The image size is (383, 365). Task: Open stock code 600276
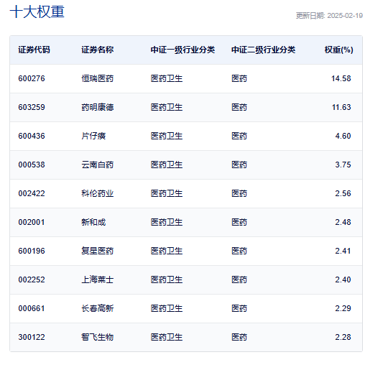[32, 78]
